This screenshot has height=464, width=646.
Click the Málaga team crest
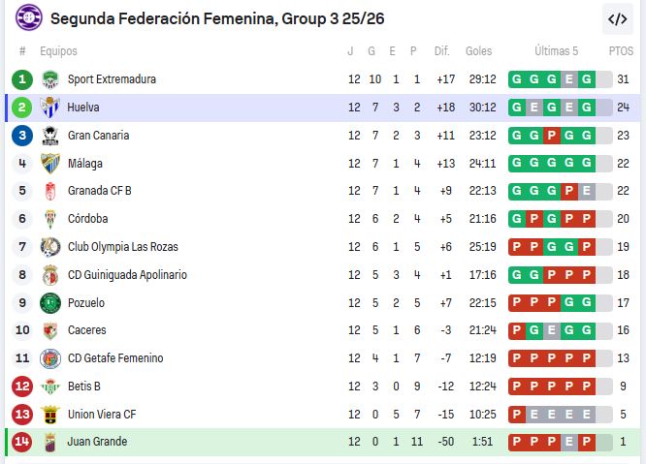pyautogui.click(x=50, y=164)
